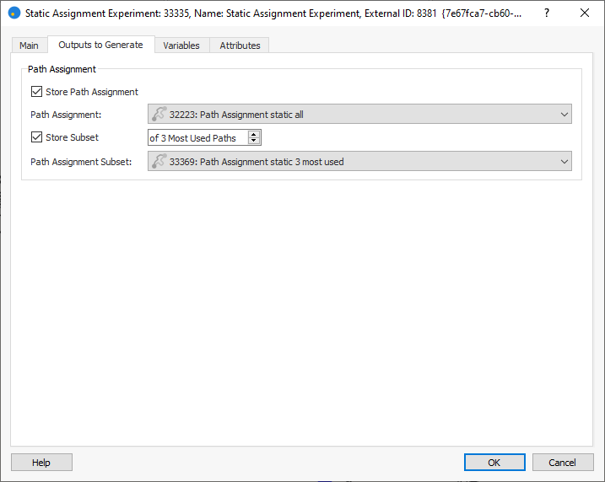Toggle the Store Subset checkbox
605x482 pixels.
click(36, 137)
